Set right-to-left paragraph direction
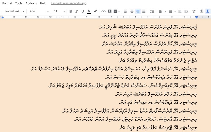The height and width of the screenshot is (132, 211). [x=208, y=11]
